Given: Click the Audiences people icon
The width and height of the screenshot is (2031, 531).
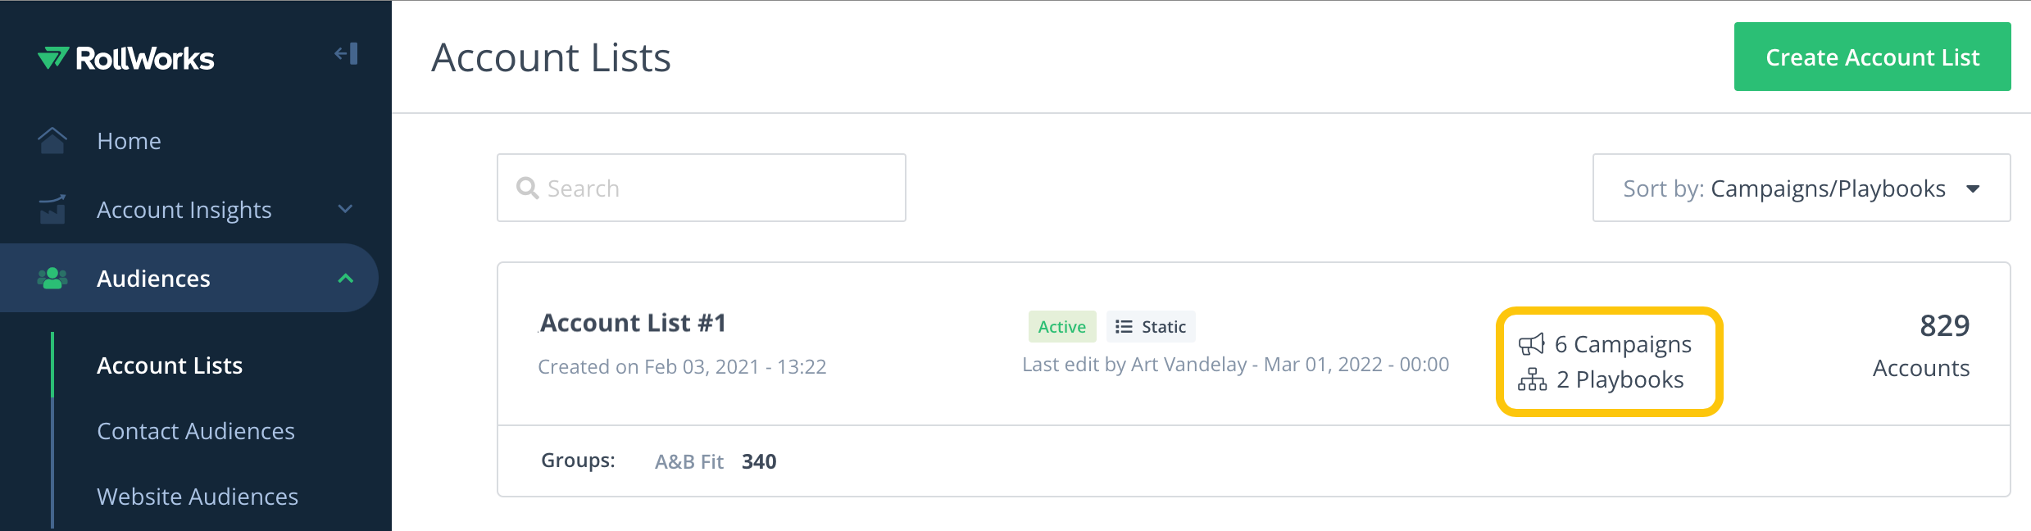Looking at the screenshot, I should pyautogui.click(x=52, y=278).
